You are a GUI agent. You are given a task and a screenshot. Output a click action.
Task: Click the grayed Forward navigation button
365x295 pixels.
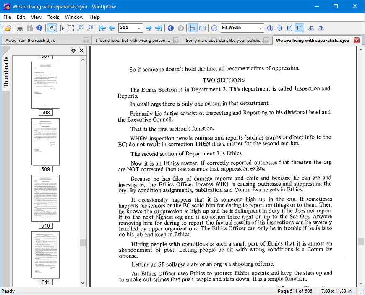point(181,28)
